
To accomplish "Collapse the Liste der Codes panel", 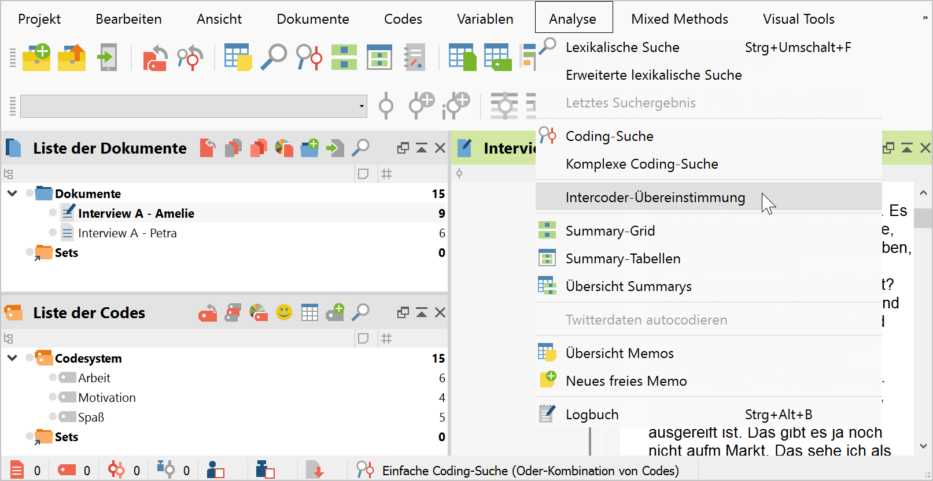I will tap(422, 312).
